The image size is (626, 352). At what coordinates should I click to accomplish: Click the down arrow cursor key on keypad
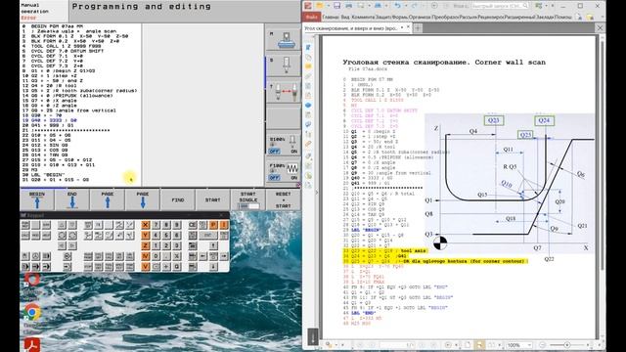[x=213, y=266]
